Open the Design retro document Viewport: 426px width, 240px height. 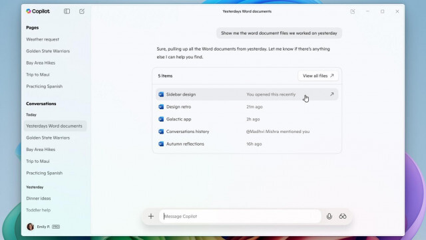point(247,106)
